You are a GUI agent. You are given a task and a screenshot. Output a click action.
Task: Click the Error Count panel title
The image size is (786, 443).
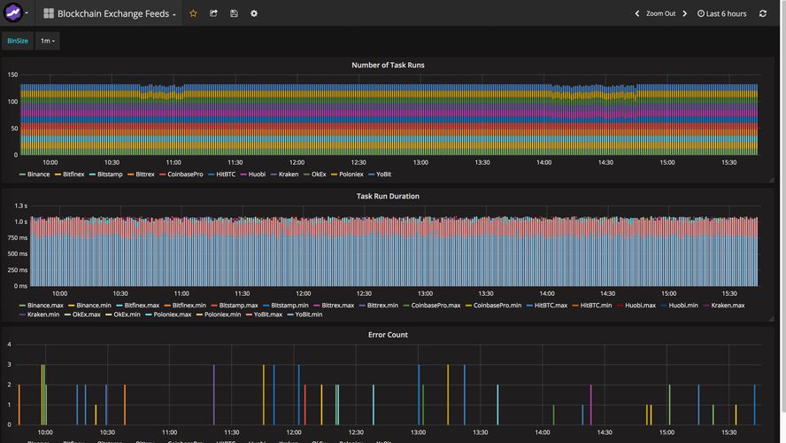click(388, 335)
